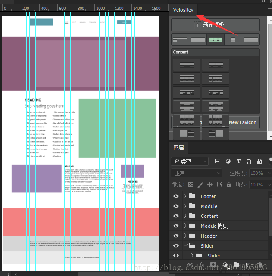This screenshot has width=272, height=276.
Task: Insert the two-column content layout
Action: (x=216, y=65)
